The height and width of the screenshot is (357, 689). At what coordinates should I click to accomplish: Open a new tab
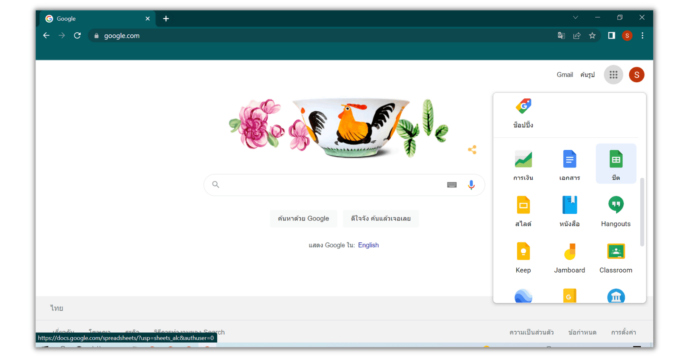[166, 18]
